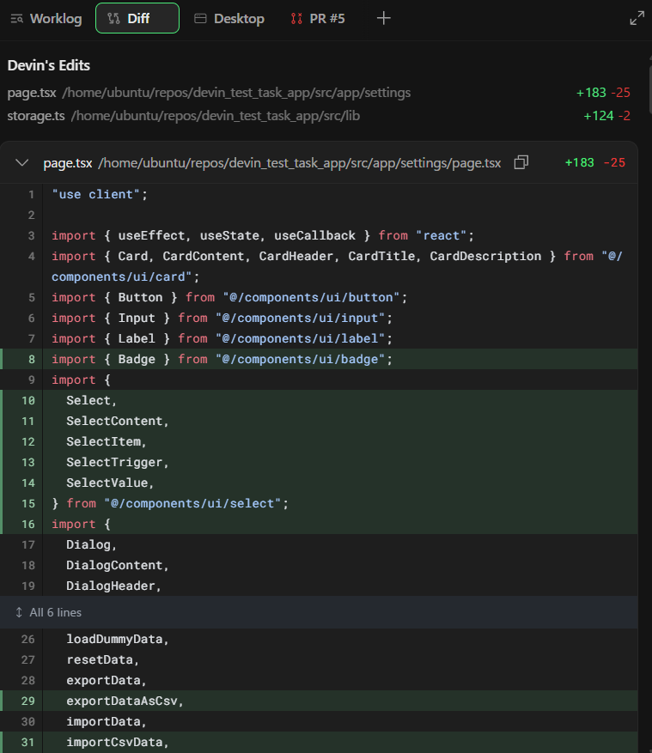
Task: Click the Desktop tab window icon
Action: tap(200, 18)
